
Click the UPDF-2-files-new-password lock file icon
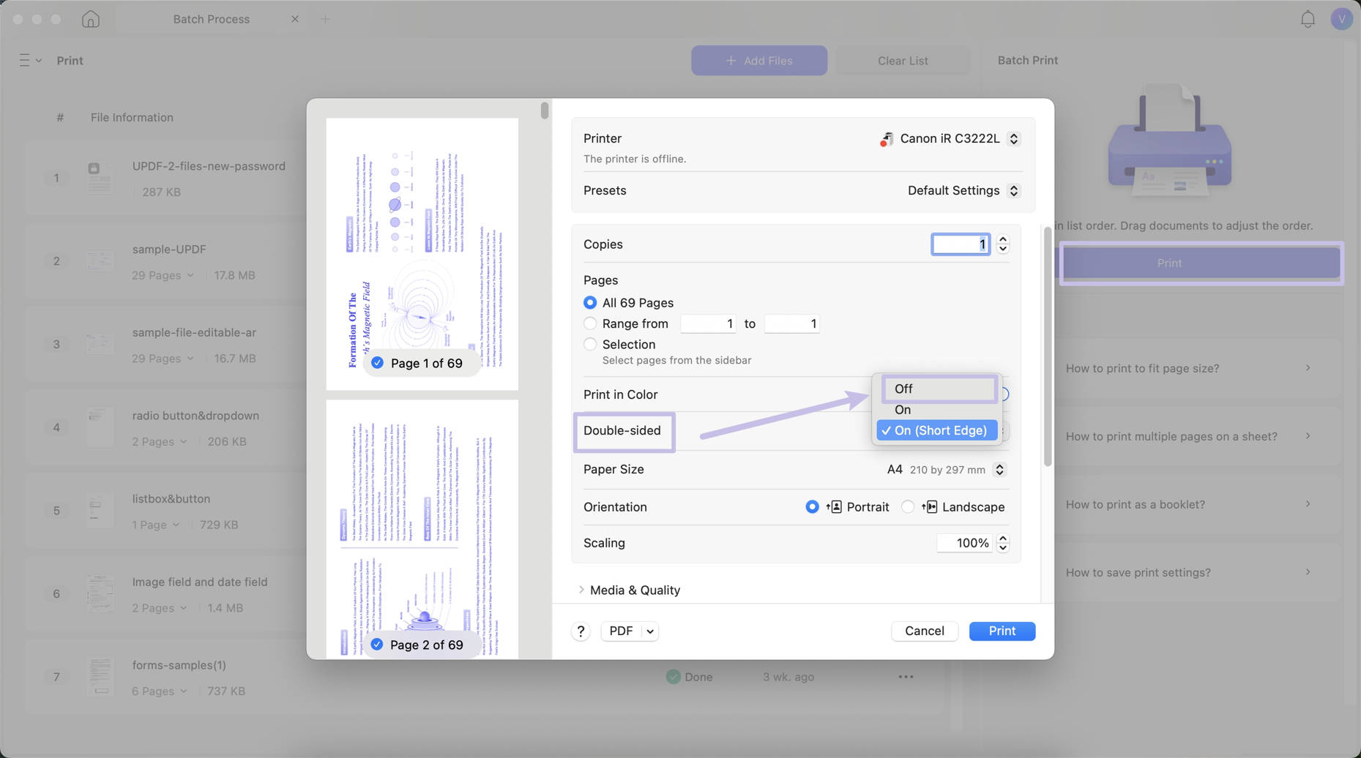coord(100,178)
